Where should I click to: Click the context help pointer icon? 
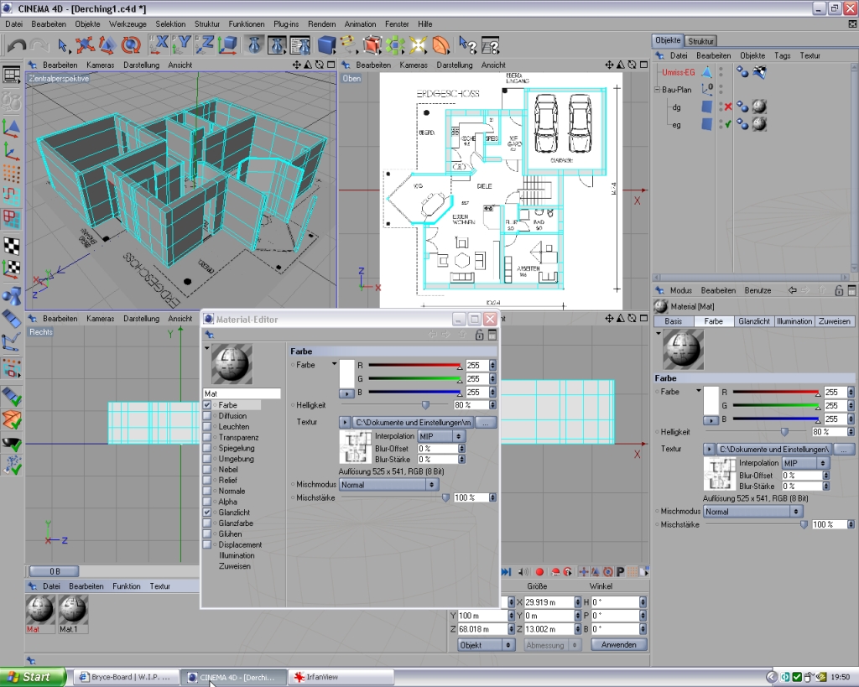[467, 45]
